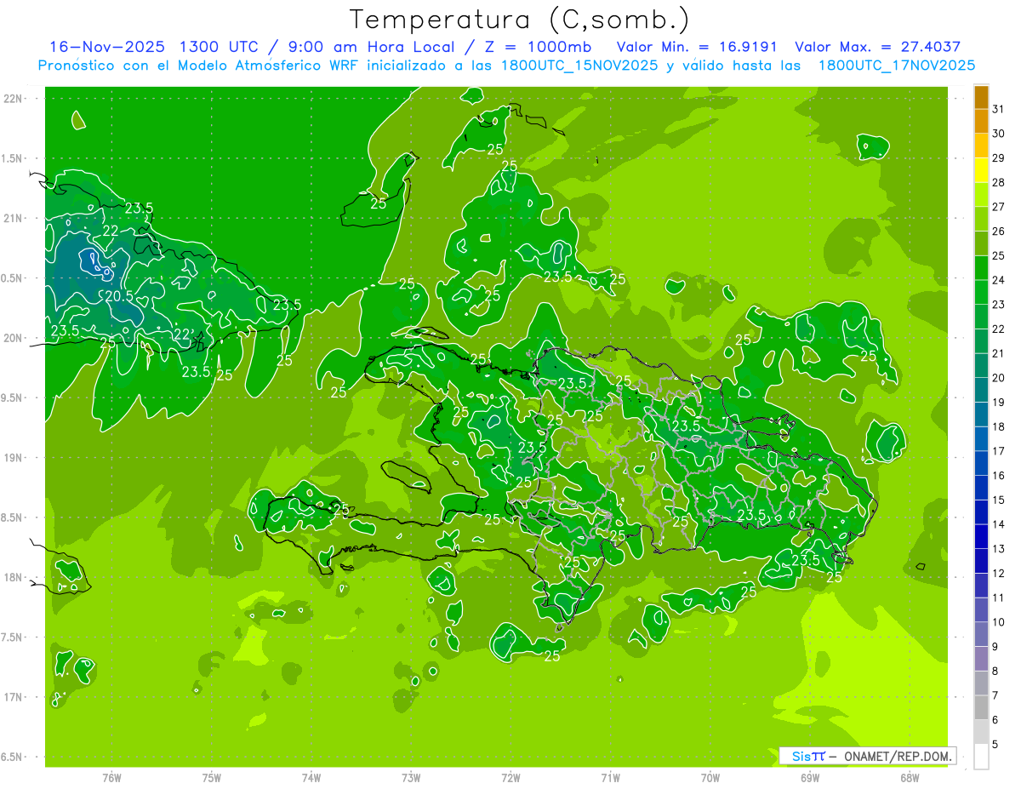Pick the yellow swatch between 28 and 29

(x=981, y=169)
